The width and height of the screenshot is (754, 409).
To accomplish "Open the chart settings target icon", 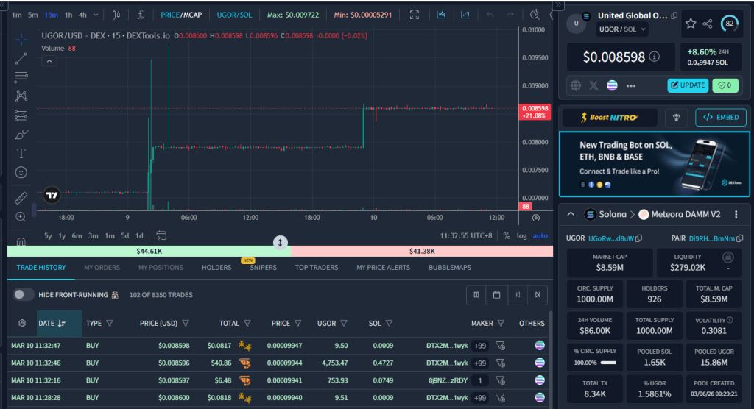I will click(536, 218).
